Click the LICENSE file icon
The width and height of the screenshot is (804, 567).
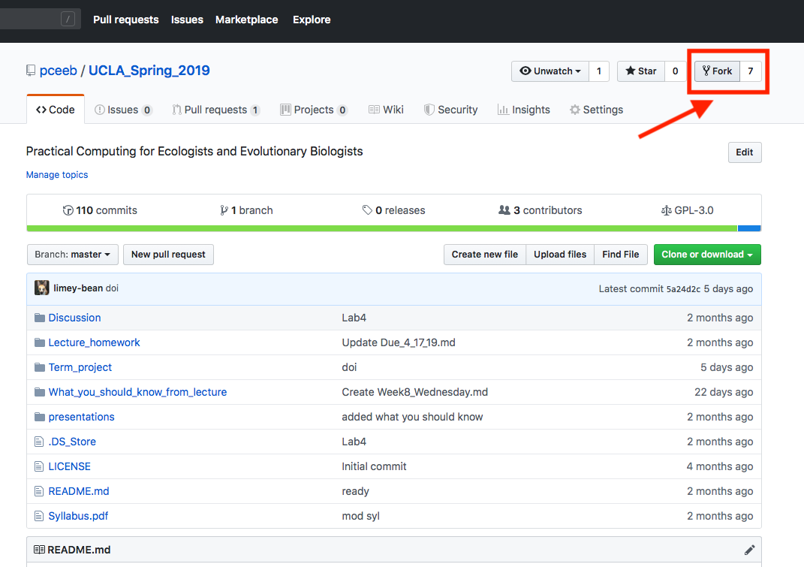(39, 466)
